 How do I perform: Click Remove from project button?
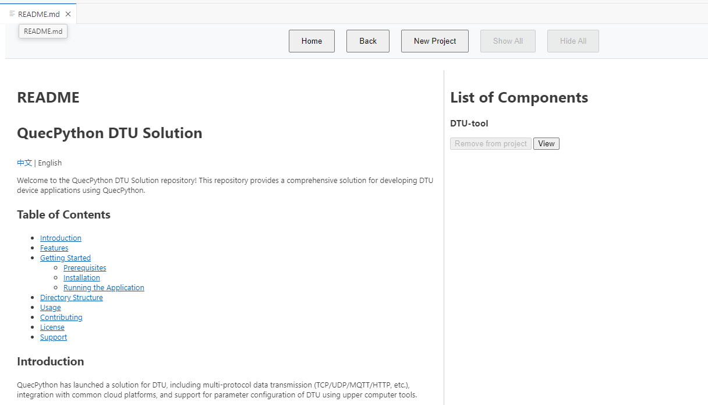click(x=491, y=143)
